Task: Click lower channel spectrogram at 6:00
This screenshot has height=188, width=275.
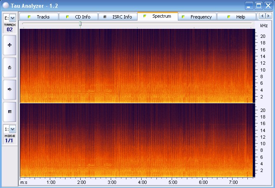Action: tap(203, 140)
